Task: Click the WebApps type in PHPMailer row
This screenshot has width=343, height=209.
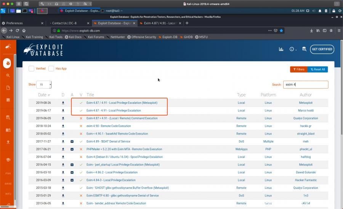Action: pyautogui.click(x=241, y=149)
